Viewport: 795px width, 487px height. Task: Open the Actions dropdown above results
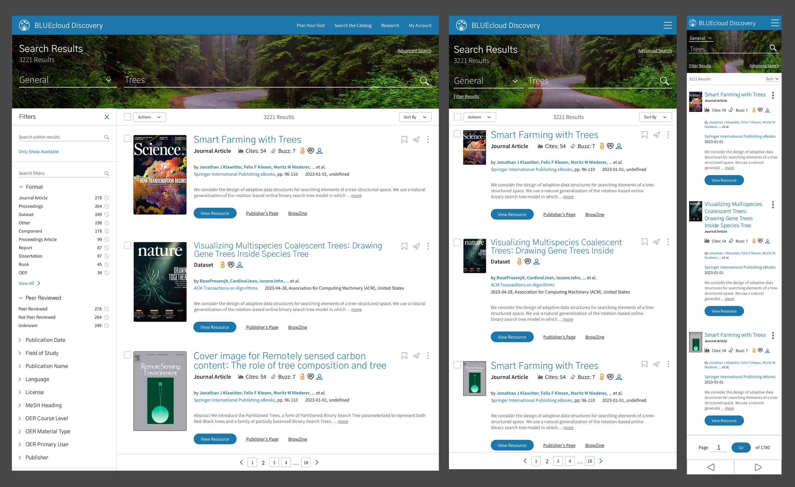(x=149, y=117)
